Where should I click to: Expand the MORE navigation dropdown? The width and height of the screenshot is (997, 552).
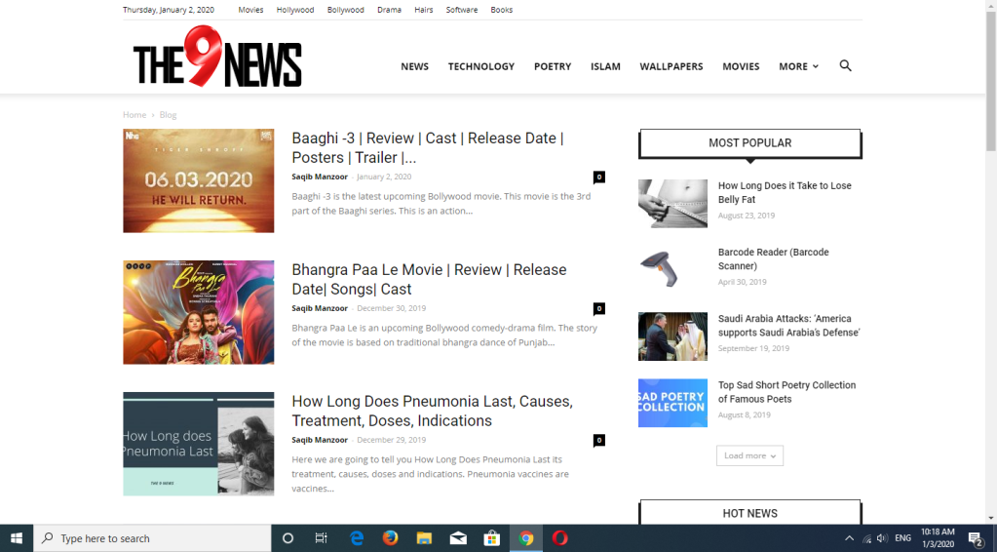tap(798, 66)
